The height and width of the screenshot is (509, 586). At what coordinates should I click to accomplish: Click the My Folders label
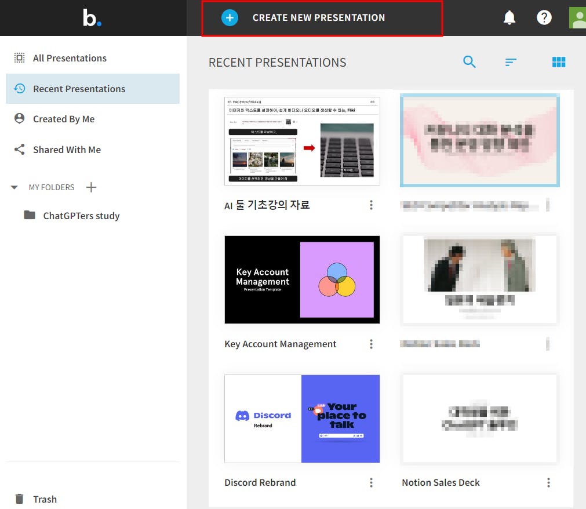click(52, 187)
